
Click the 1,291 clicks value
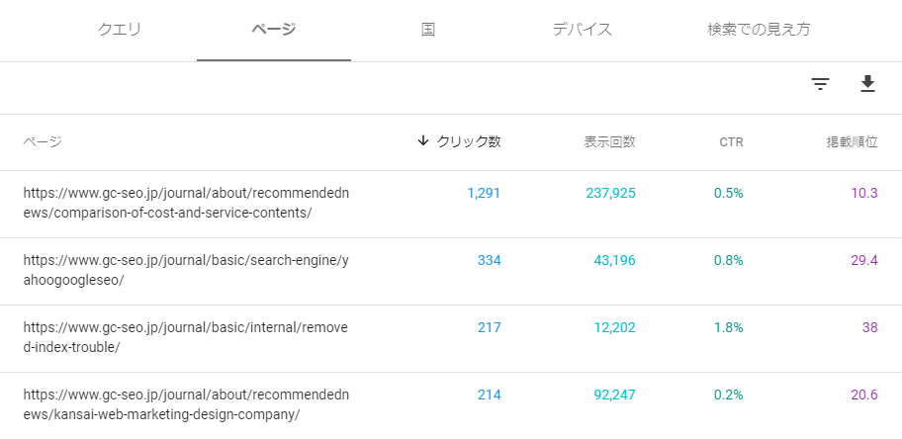[x=484, y=194]
